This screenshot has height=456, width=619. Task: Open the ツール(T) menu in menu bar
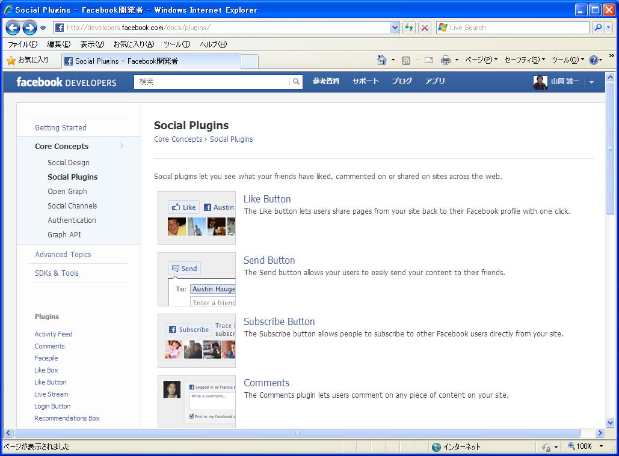click(x=176, y=44)
